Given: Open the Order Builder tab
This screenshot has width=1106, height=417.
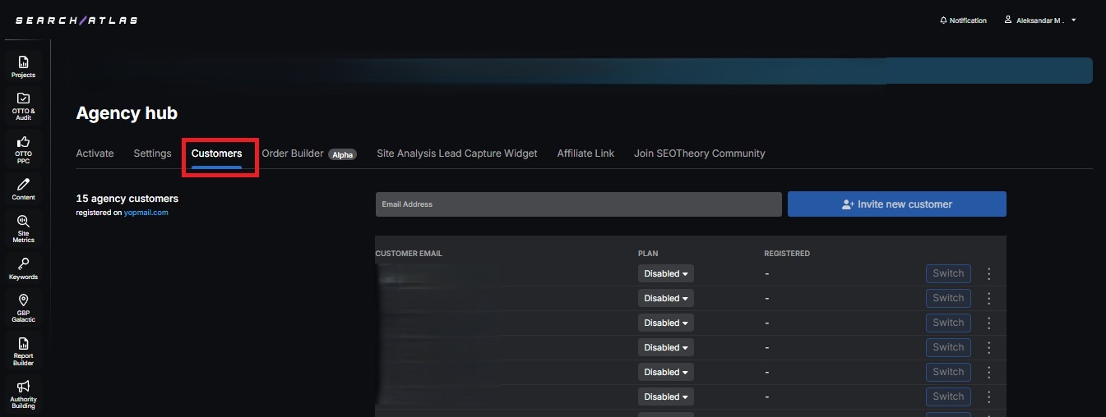Looking at the screenshot, I should (293, 154).
